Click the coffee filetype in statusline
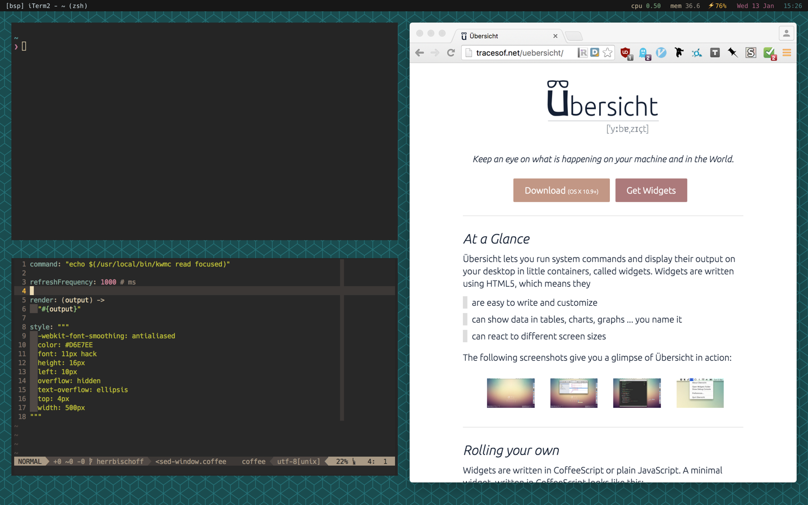 pyautogui.click(x=254, y=461)
